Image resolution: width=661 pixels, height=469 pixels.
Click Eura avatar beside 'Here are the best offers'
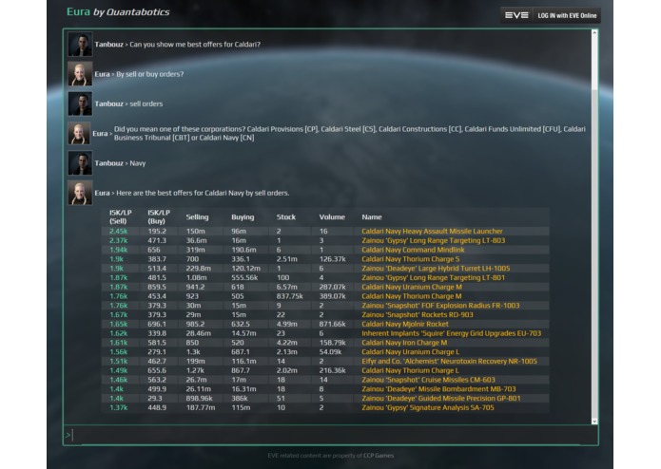[x=80, y=193]
